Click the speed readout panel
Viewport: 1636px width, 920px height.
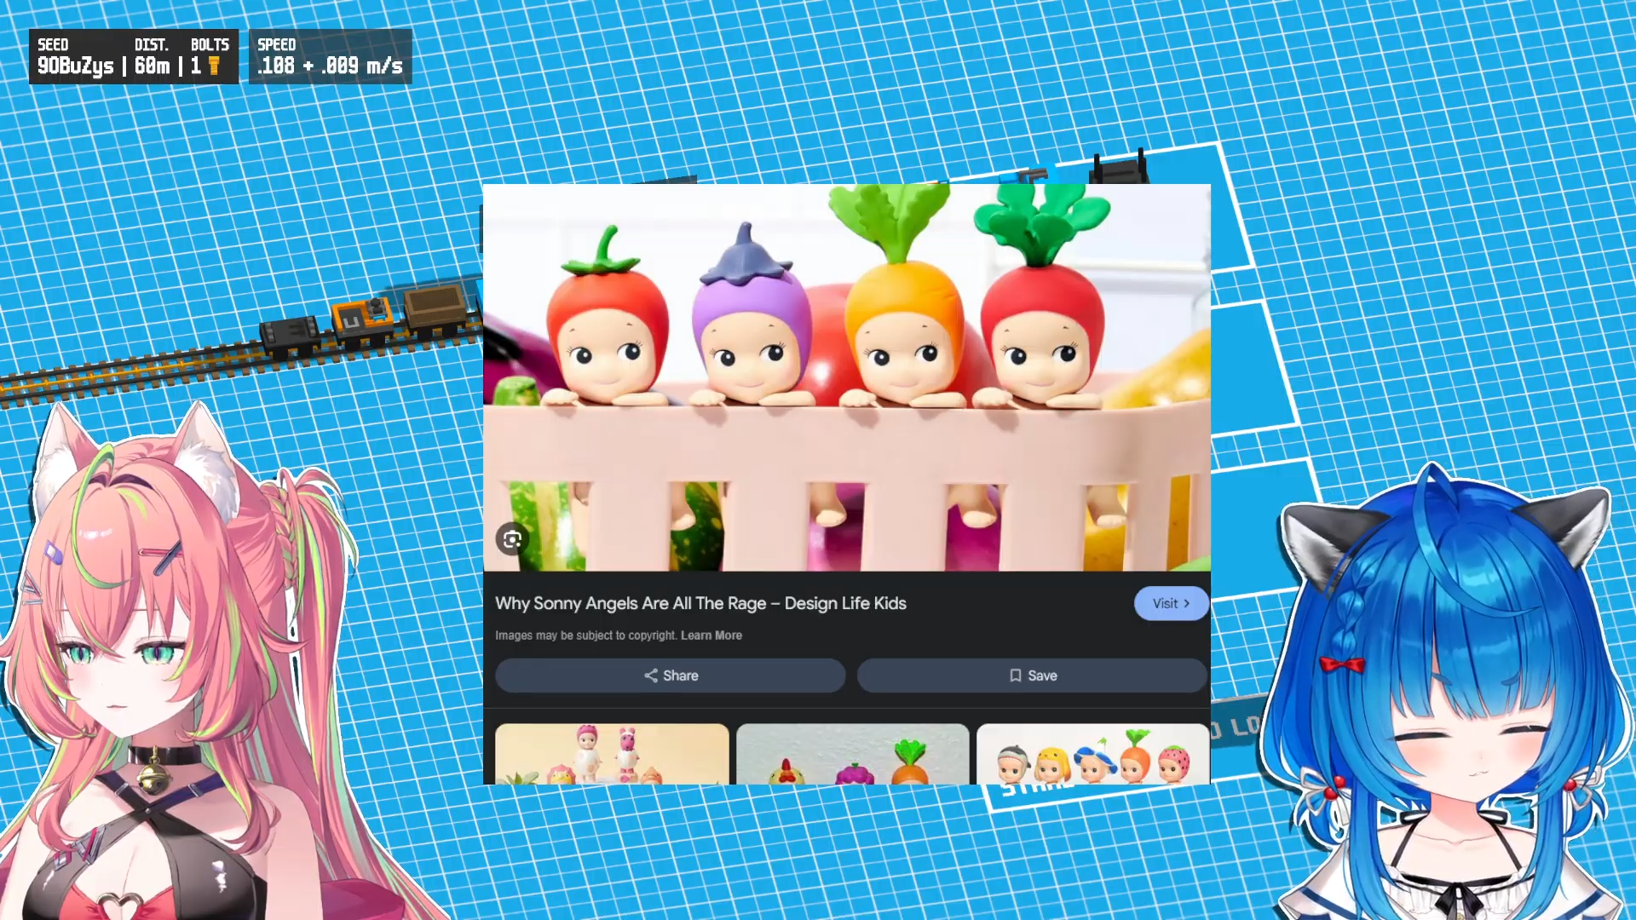(x=330, y=57)
